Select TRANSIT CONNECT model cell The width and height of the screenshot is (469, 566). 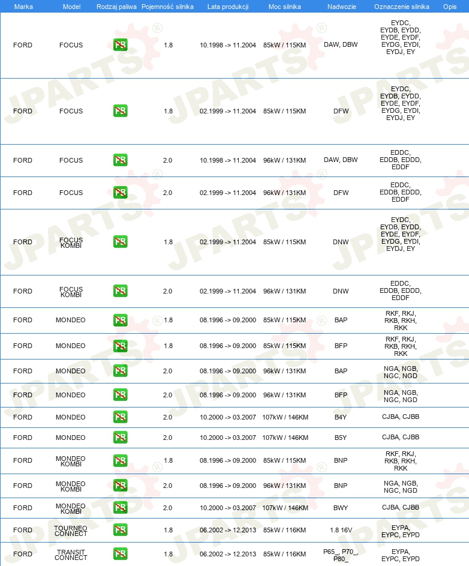click(x=71, y=555)
